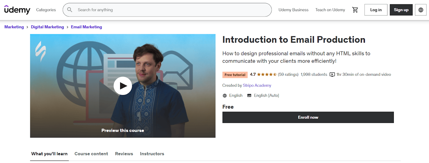Expand the Marketing breadcrumb
The width and height of the screenshot is (429, 163).
tap(14, 27)
